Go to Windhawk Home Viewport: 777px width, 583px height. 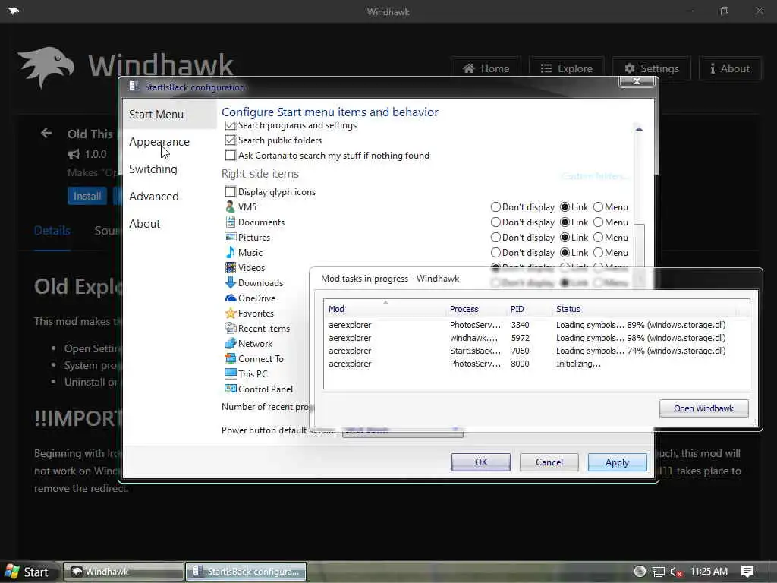point(486,68)
